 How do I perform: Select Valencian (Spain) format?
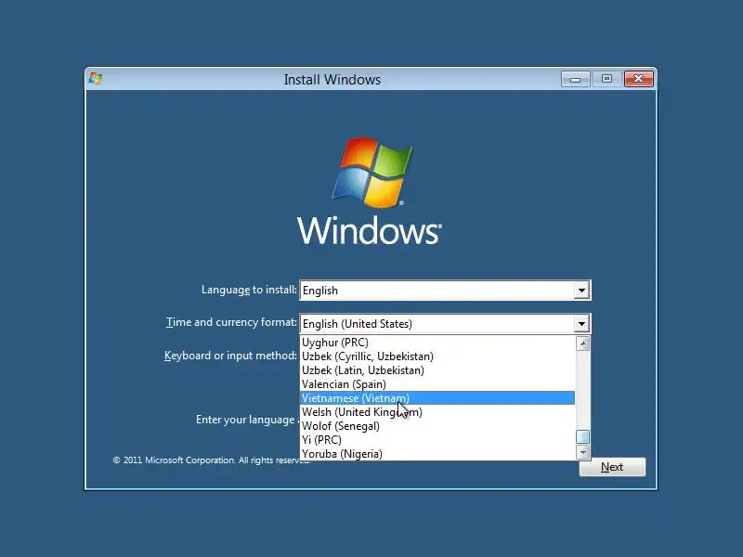tap(437, 384)
